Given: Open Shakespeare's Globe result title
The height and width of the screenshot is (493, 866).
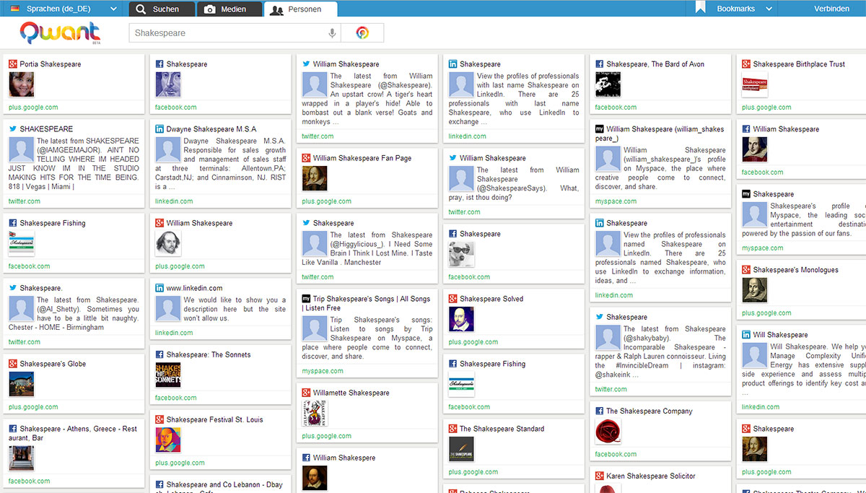Looking at the screenshot, I should point(53,364).
